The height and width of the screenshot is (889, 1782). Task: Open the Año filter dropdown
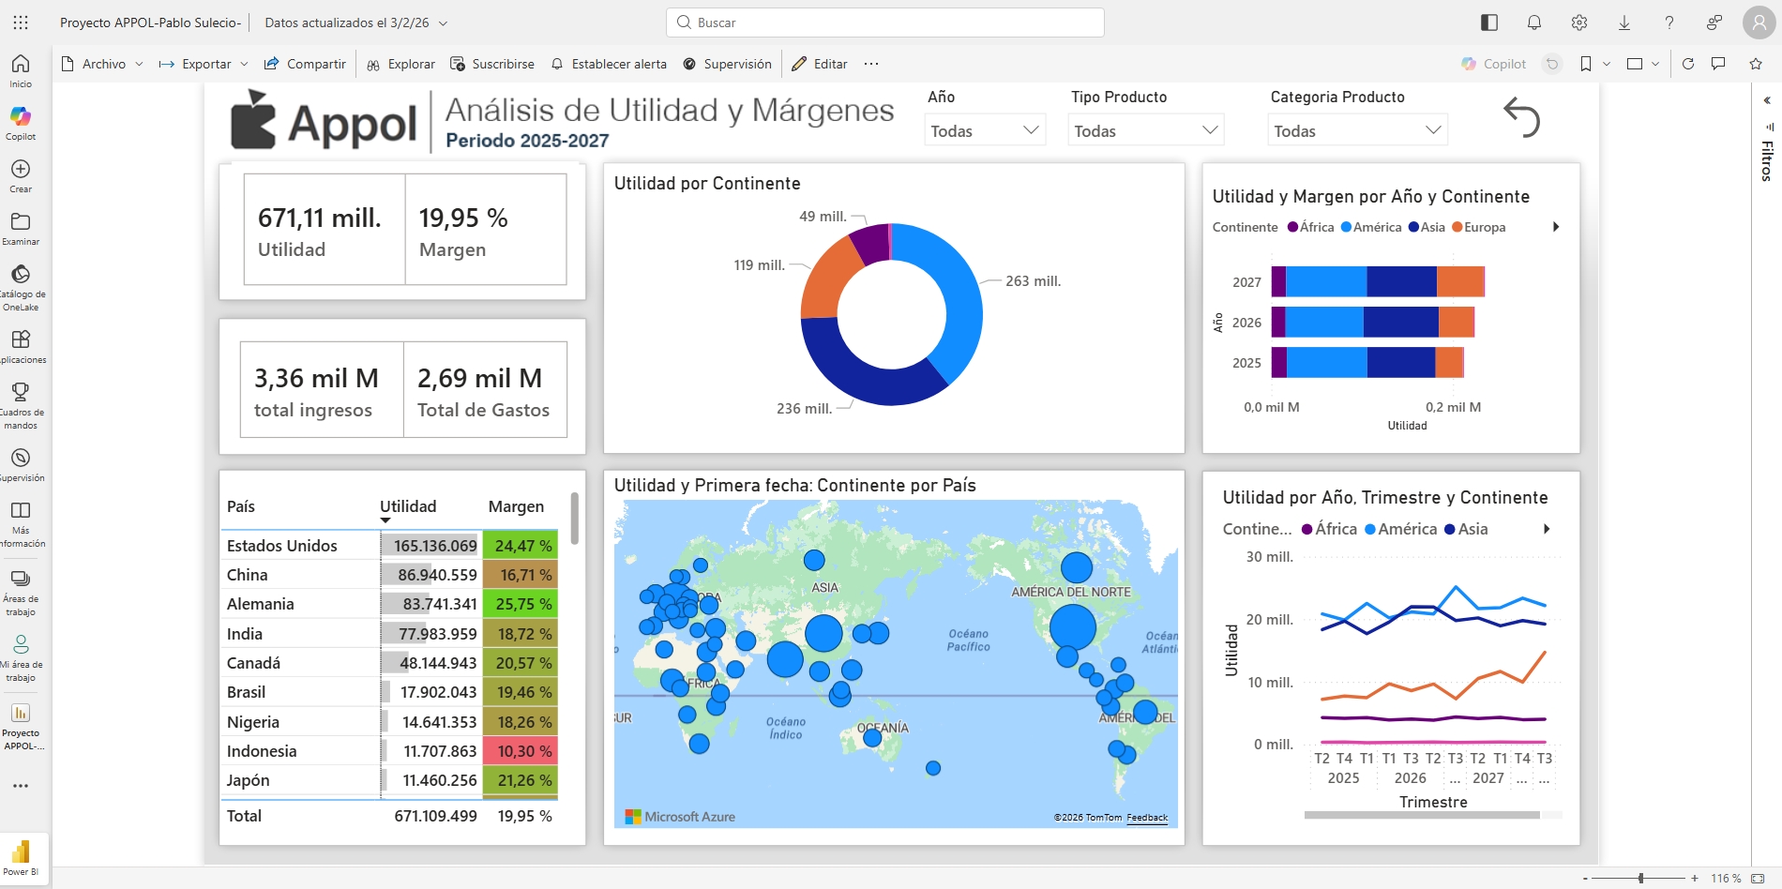click(985, 130)
